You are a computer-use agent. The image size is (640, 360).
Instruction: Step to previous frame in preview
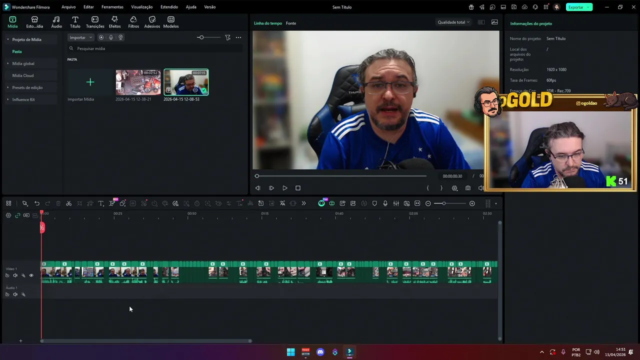(x=257, y=188)
